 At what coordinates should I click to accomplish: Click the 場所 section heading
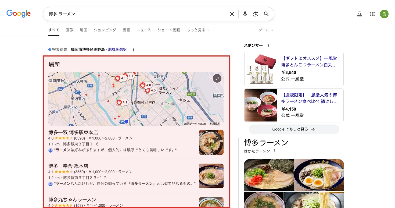coord(54,65)
